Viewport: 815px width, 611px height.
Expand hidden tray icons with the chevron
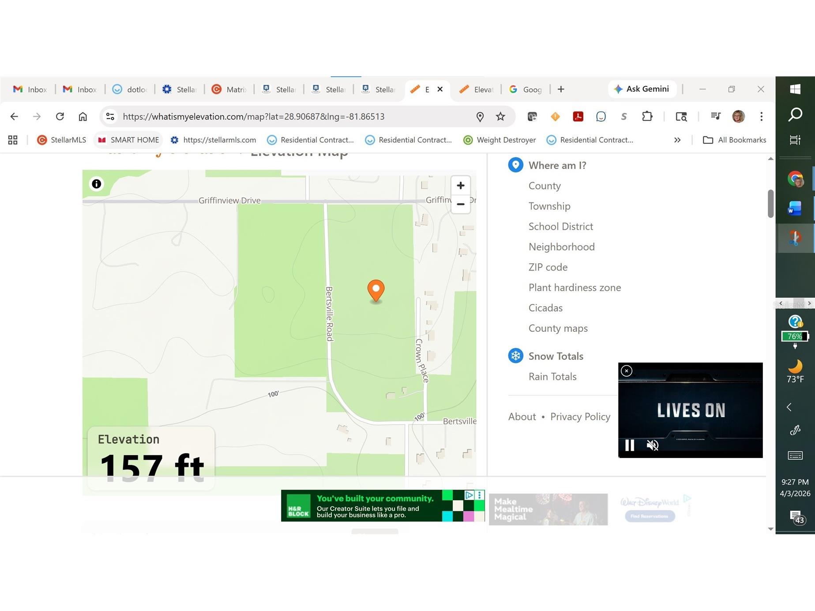click(x=789, y=407)
